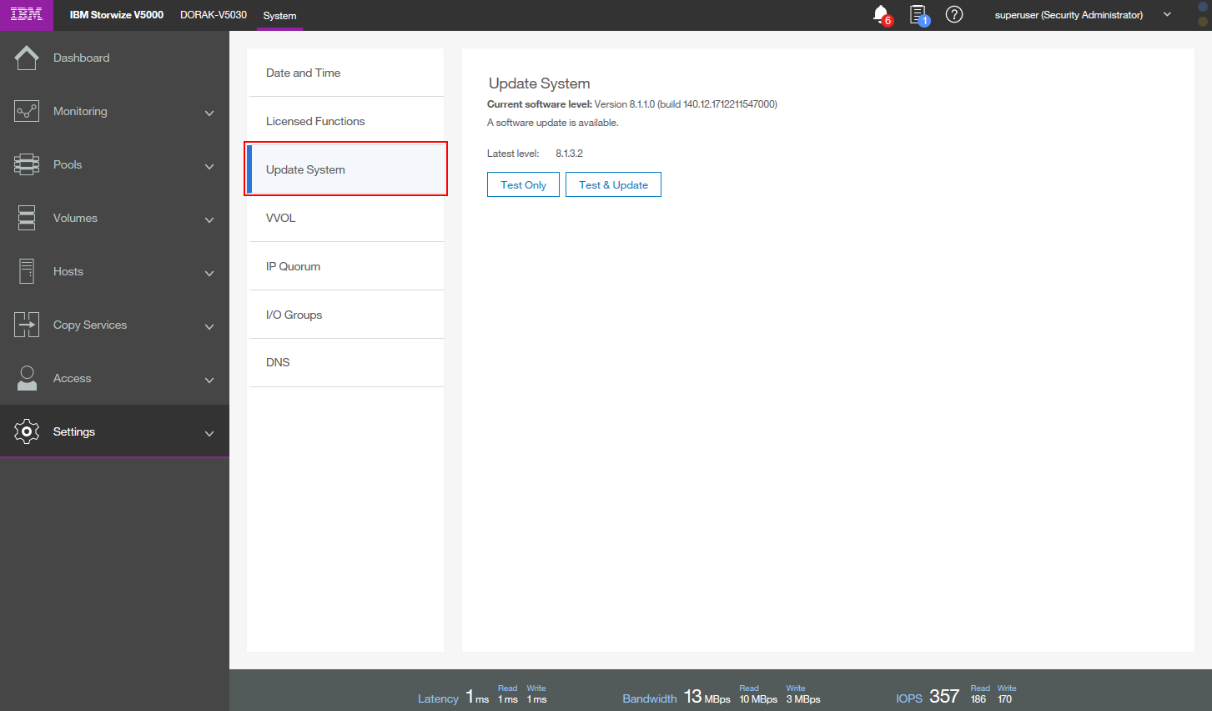Viewport: 1212px width, 711px height.
Task: Open the Dashboard home icon
Action: pos(27,58)
